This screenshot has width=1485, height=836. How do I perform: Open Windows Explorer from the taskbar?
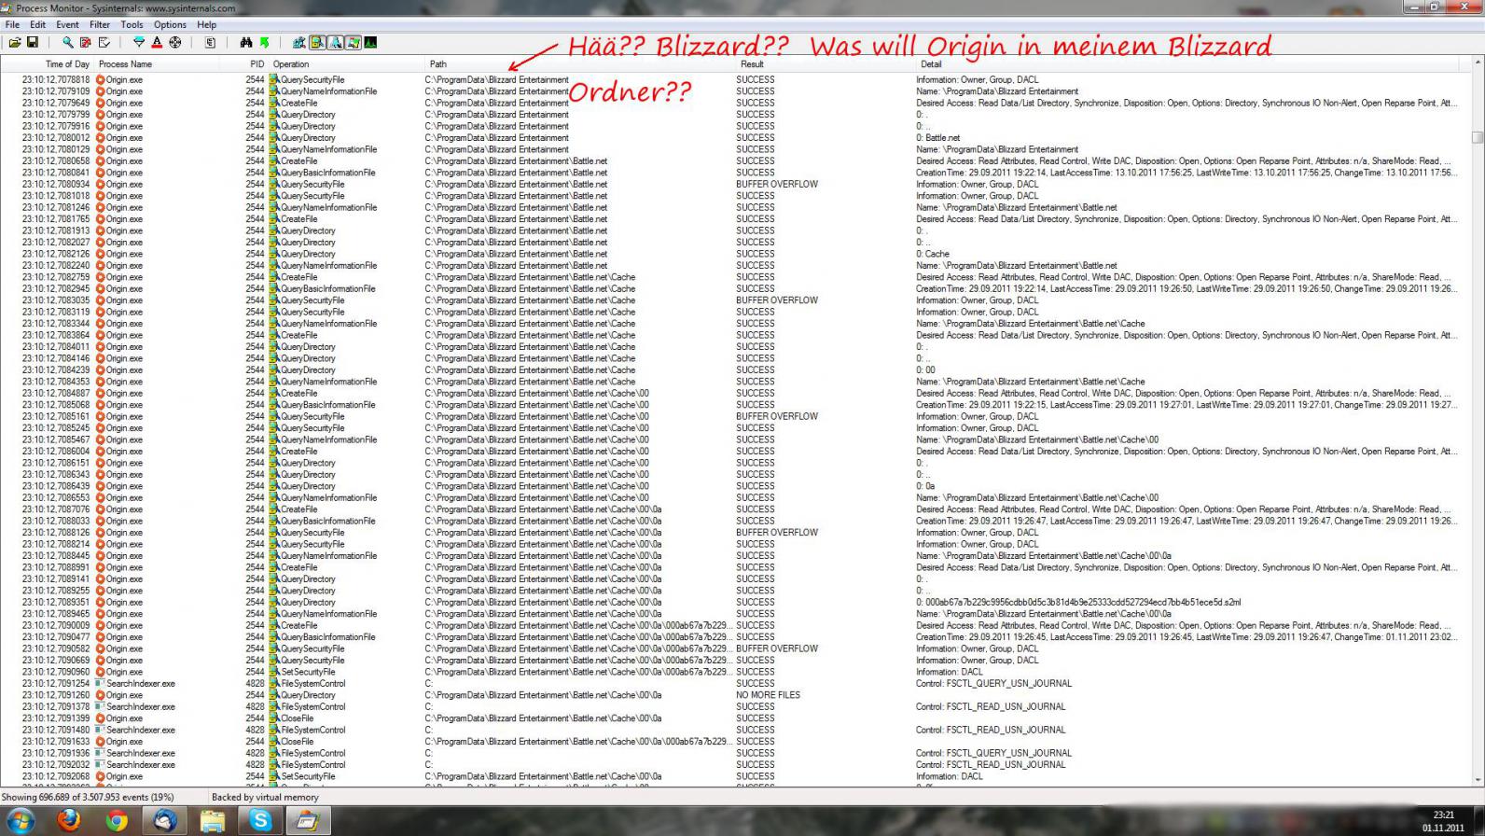pyautogui.click(x=213, y=821)
